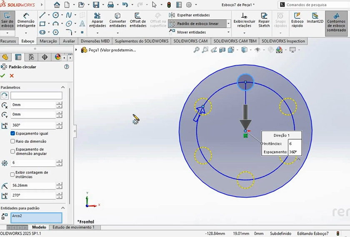Switch to the Avaliar tab
The image size is (350, 237).
[69, 41]
